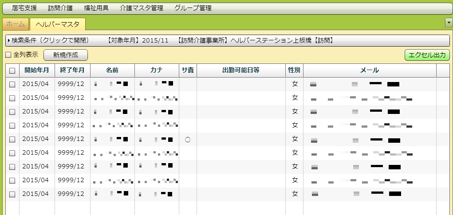Image resolution: width=453 pixels, height=215 pixels.
Task: Switch to the ホーム tab
Action: point(16,24)
